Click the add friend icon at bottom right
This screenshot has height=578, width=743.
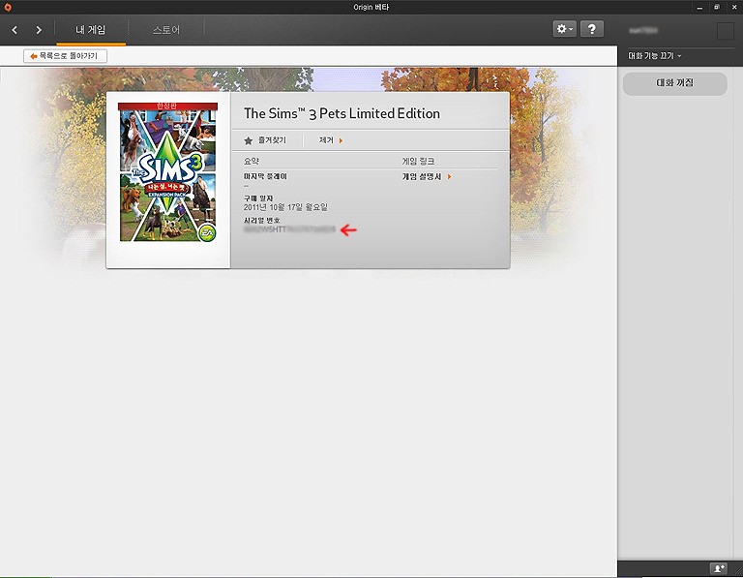719,568
